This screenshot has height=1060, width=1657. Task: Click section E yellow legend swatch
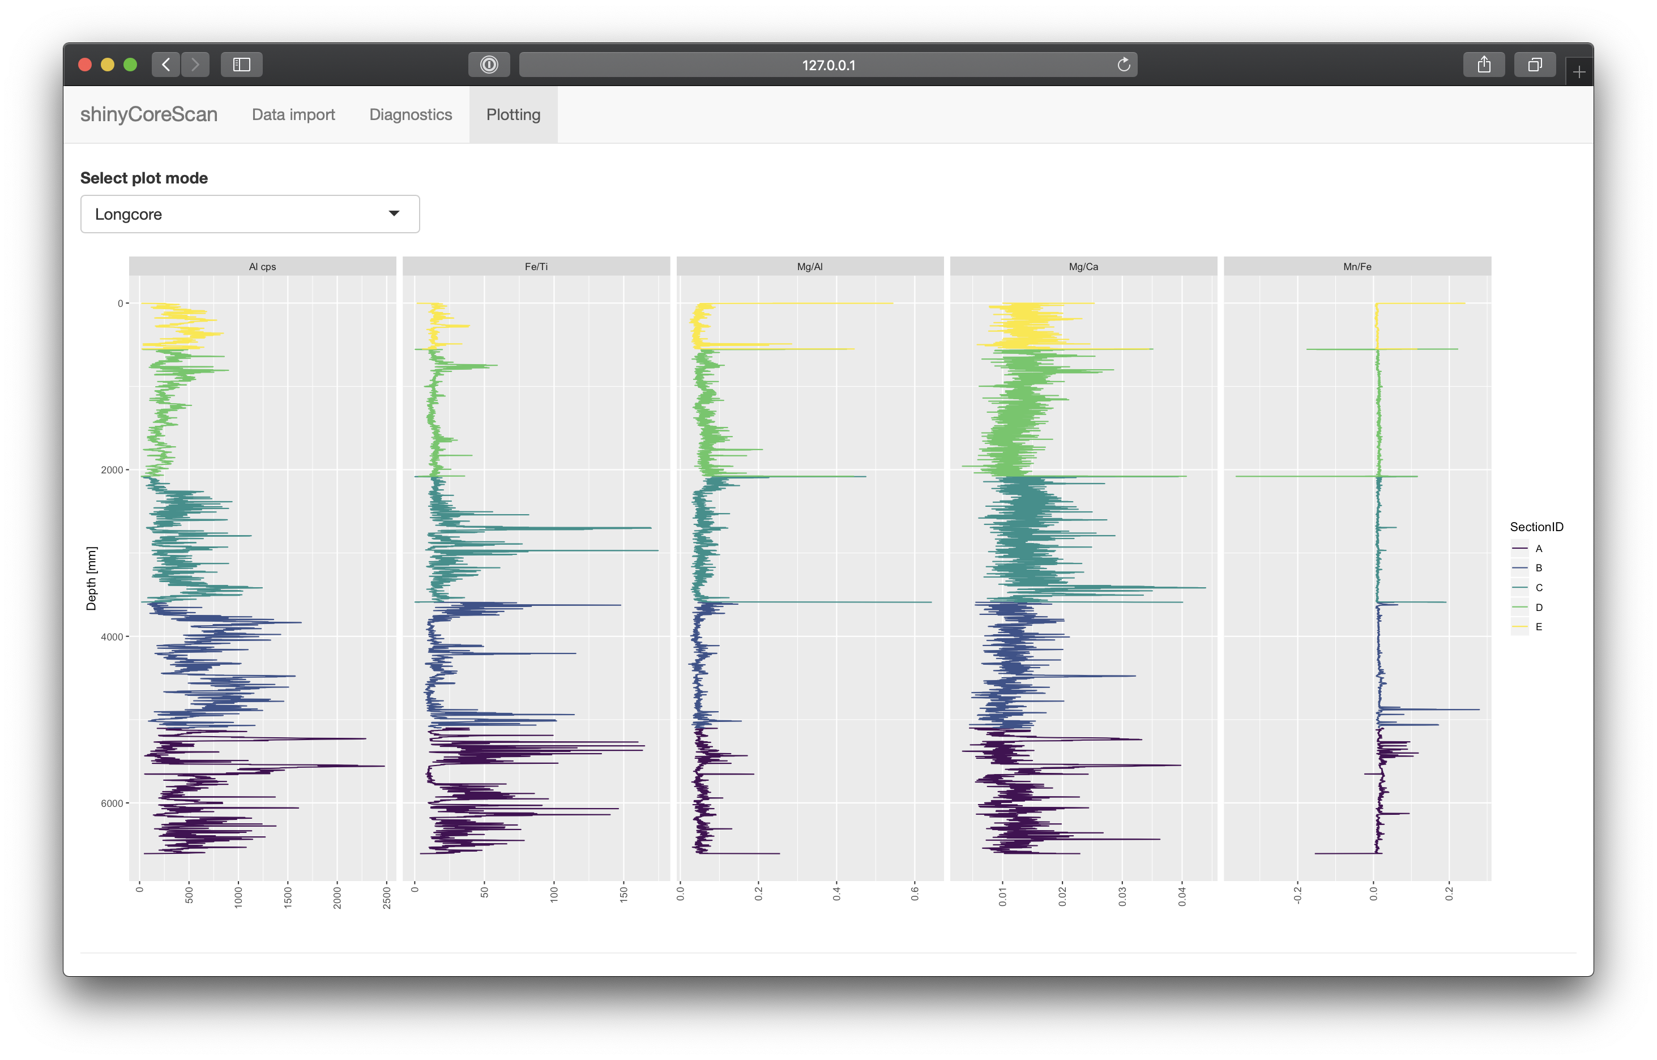[1519, 626]
